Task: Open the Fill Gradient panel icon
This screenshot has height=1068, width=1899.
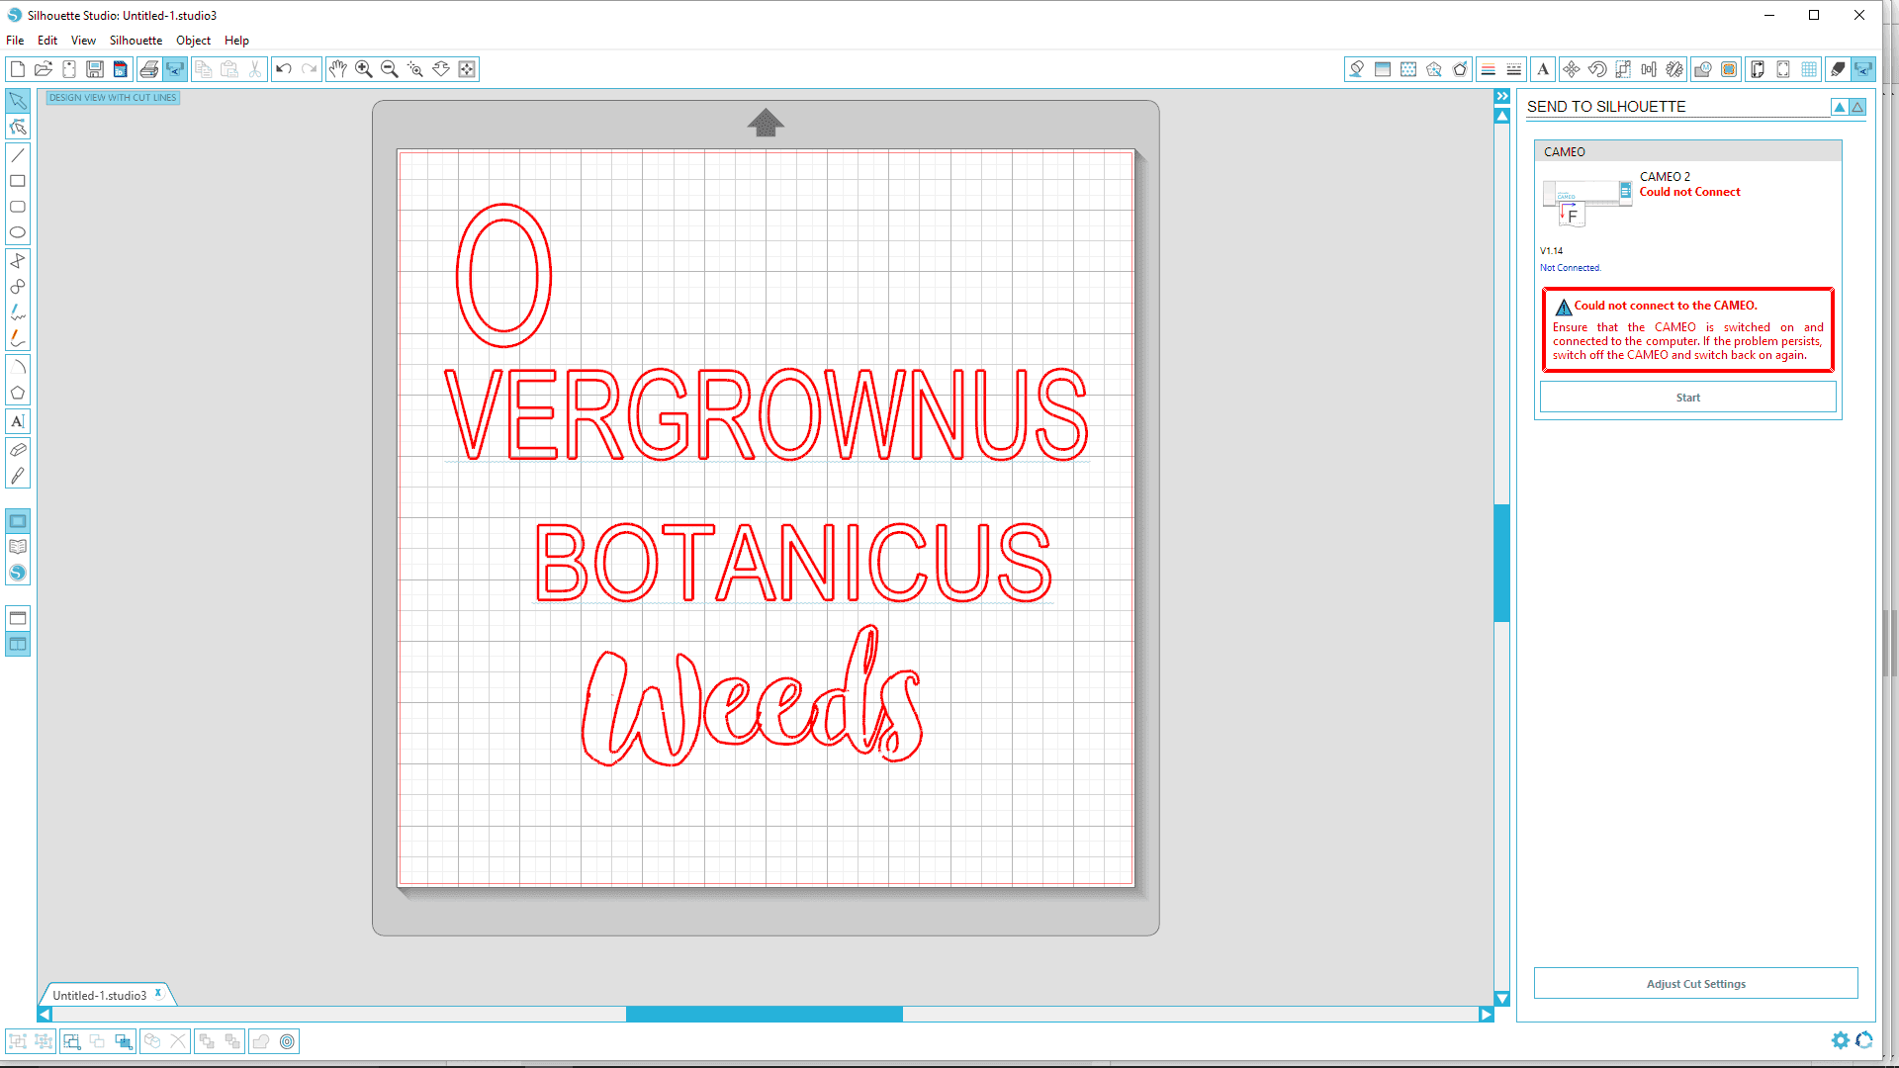Action: click(x=1383, y=69)
